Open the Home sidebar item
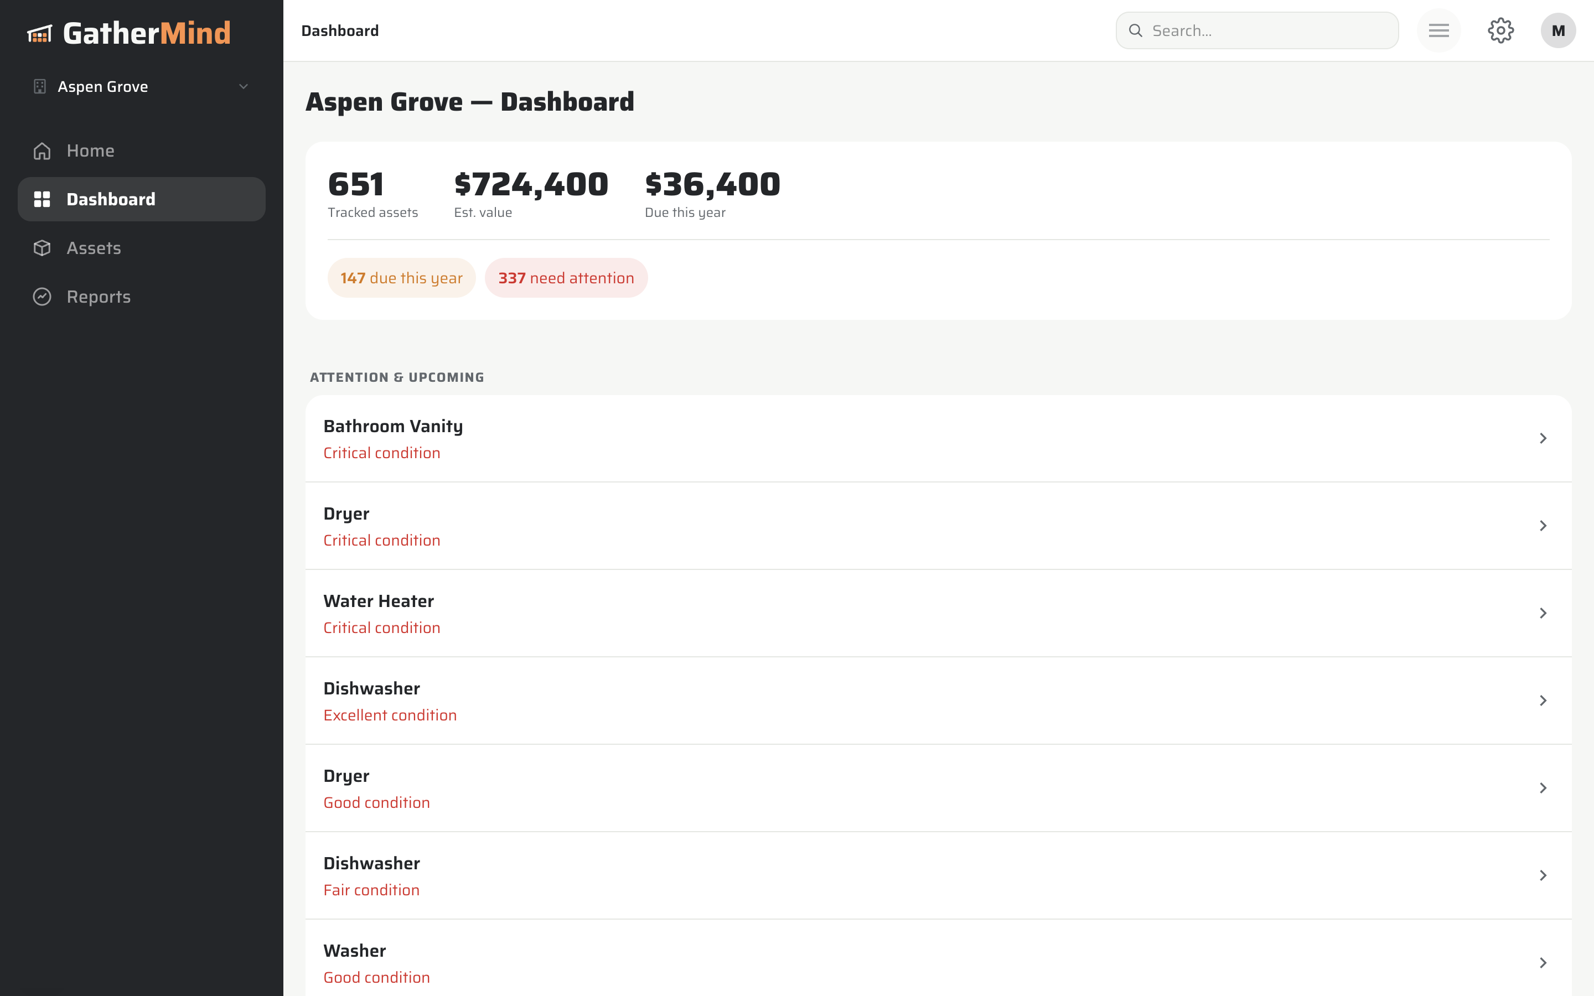 click(142, 151)
